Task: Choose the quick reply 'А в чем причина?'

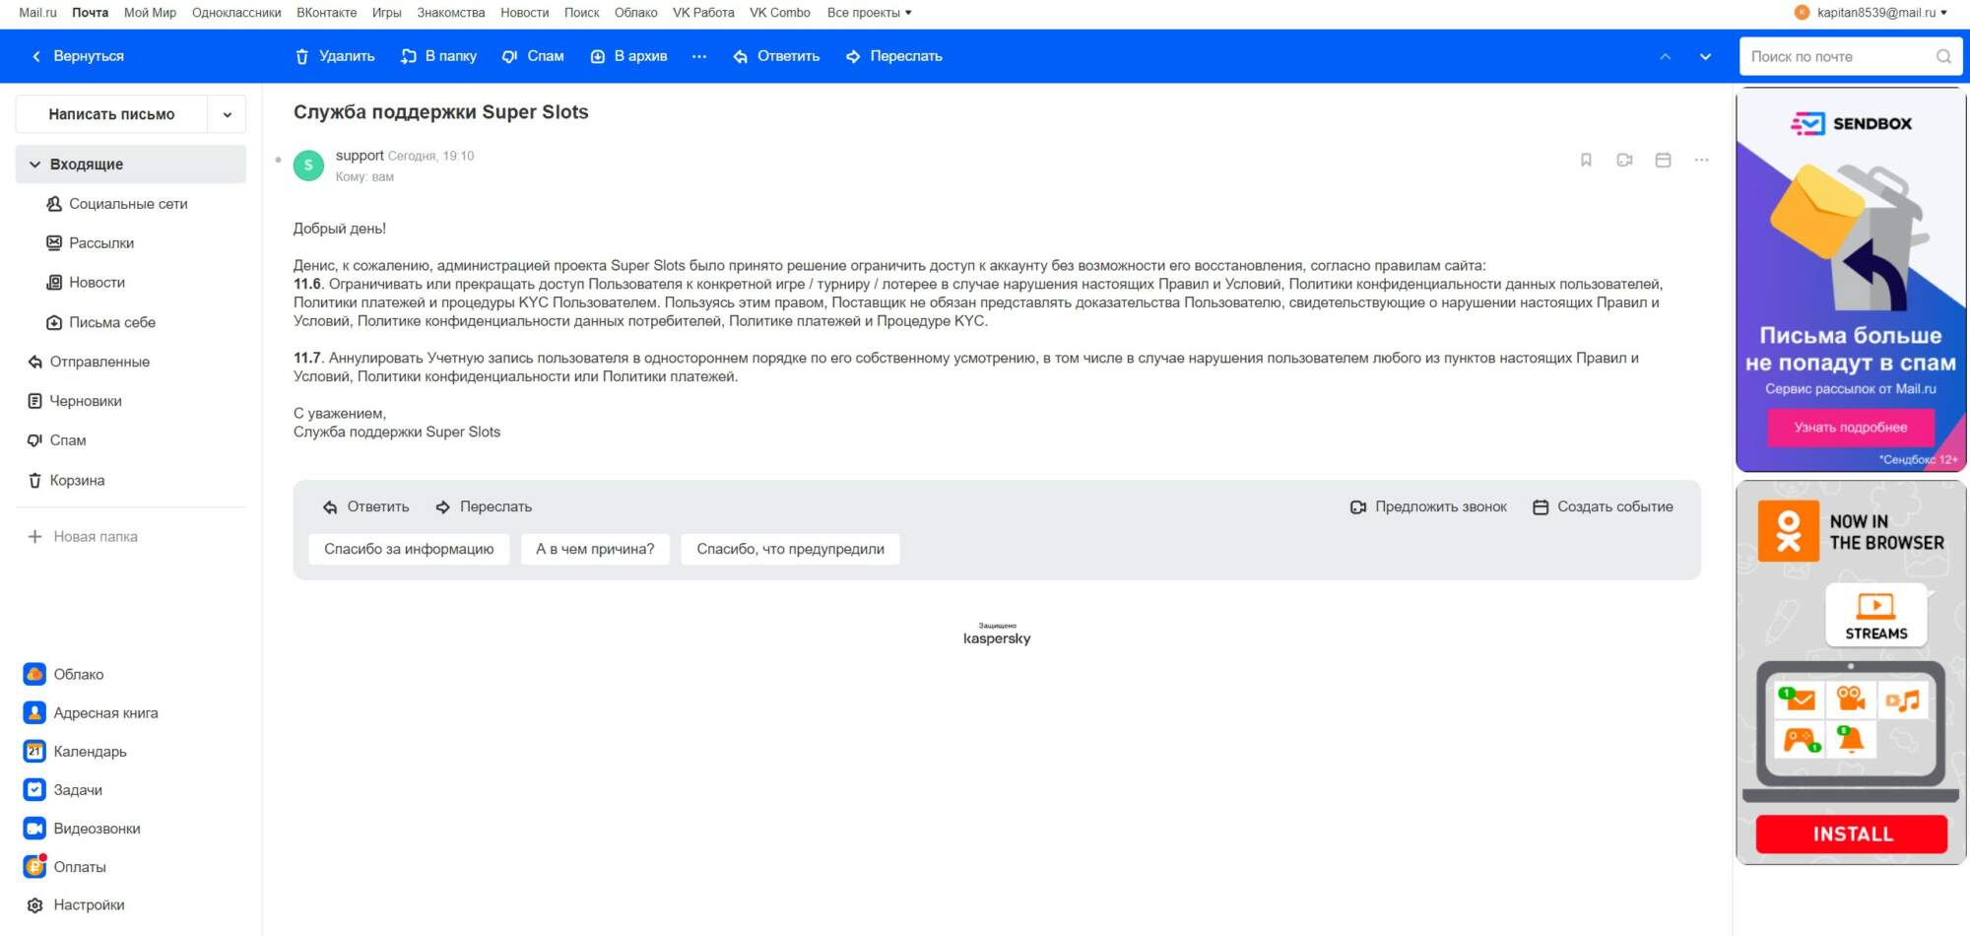Action: (595, 549)
